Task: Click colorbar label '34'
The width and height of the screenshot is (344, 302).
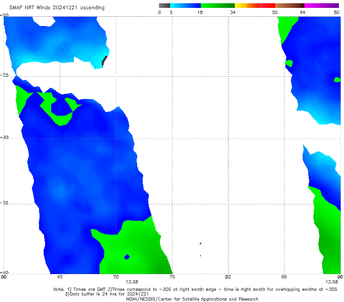Action: pos(233,13)
